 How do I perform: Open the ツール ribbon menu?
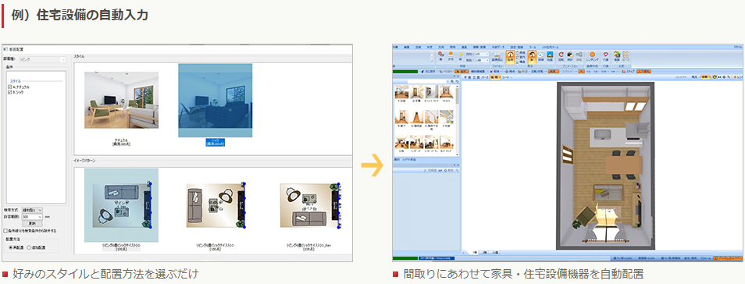tap(533, 48)
